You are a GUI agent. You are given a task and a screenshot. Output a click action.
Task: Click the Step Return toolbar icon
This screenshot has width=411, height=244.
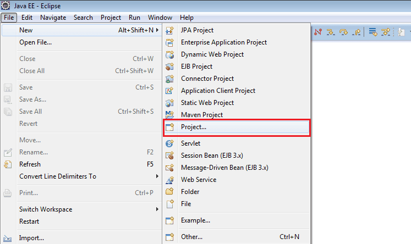356,32
